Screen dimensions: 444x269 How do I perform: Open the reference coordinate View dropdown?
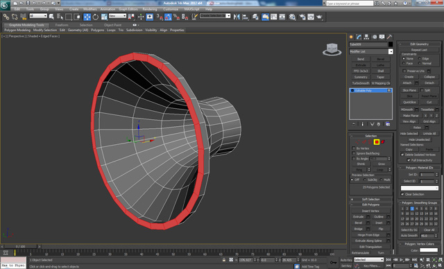pos(117,16)
